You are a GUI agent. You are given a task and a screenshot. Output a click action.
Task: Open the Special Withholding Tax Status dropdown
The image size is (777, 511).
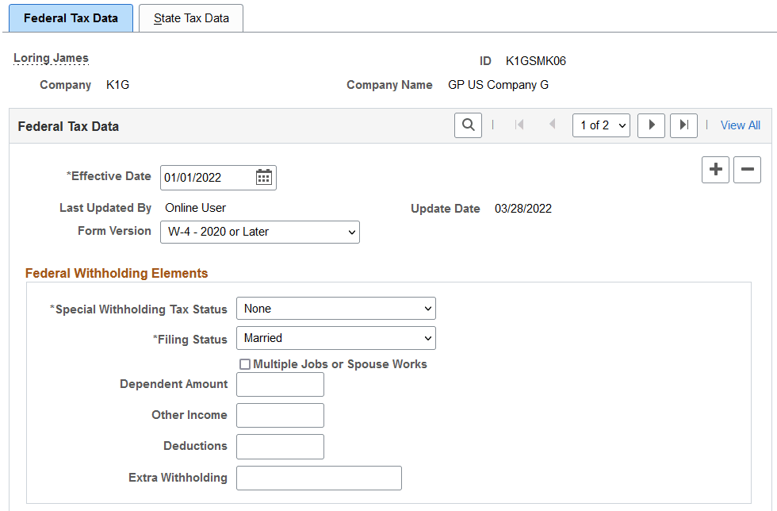pos(335,309)
